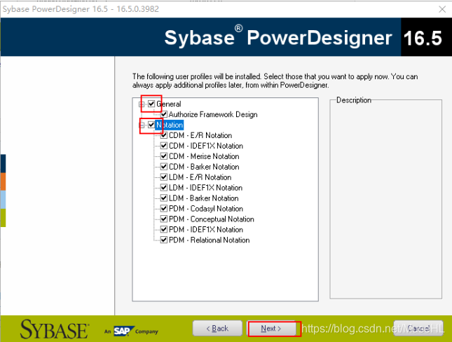452x342 pixels.
Task: Cancel the PowerDesigner installation
Action: pyautogui.click(x=418, y=329)
